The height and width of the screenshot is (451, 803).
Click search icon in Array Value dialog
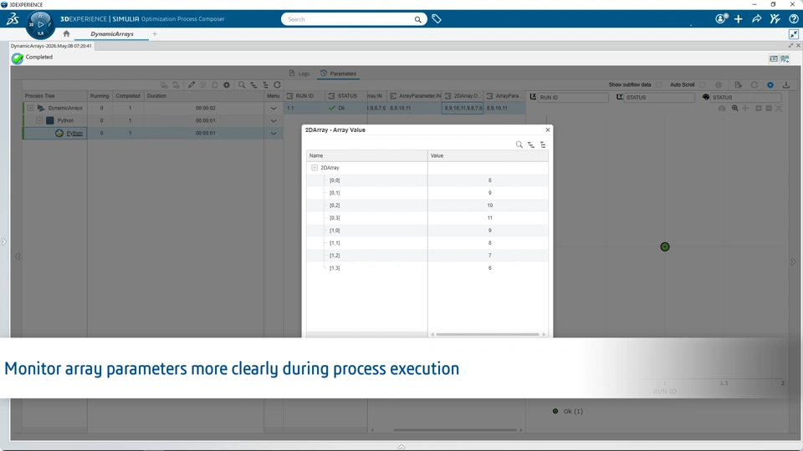pos(519,144)
